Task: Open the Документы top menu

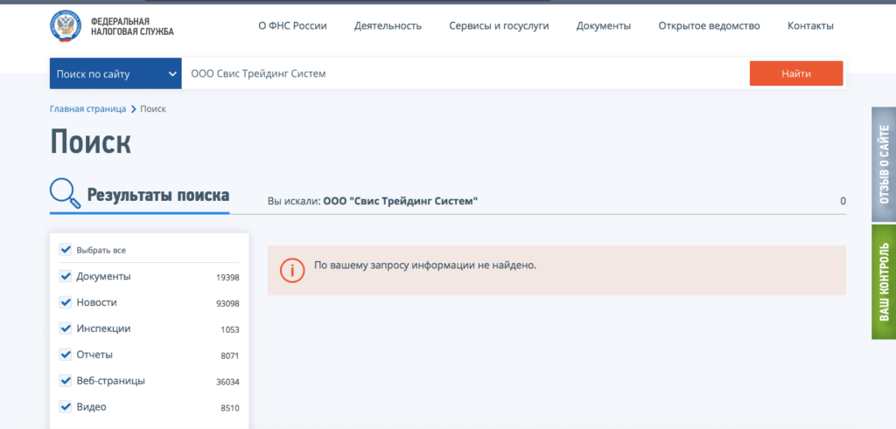Action: point(604,25)
